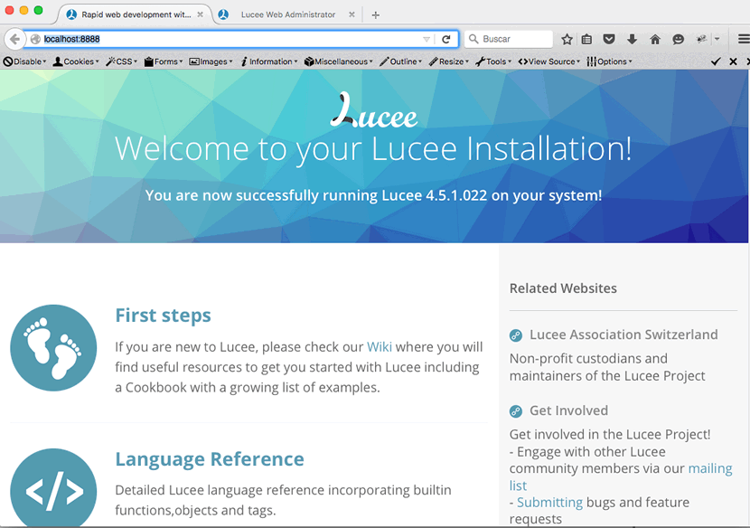Open the First steps heading link
This screenshot has width=750, height=528.
(164, 316)
